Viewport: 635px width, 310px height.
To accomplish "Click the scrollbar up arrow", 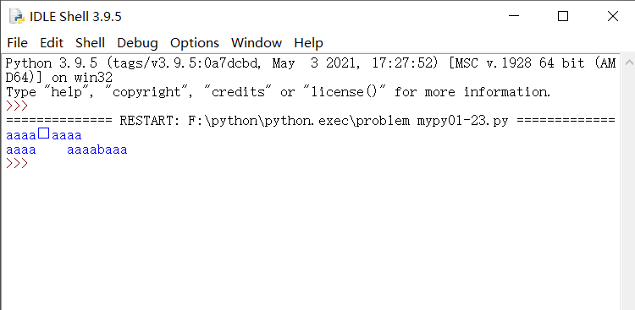I will pyautogui.click(x=628, y=63).
